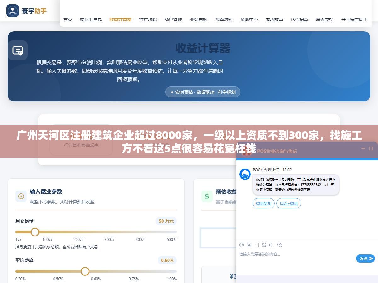
Task: Click the 月交易量 label
Action: click(x=25, y=221)
